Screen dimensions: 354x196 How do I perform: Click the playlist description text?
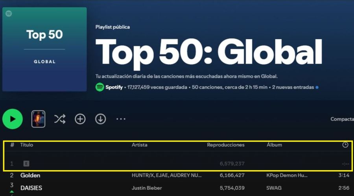click(x=186, y=76)
